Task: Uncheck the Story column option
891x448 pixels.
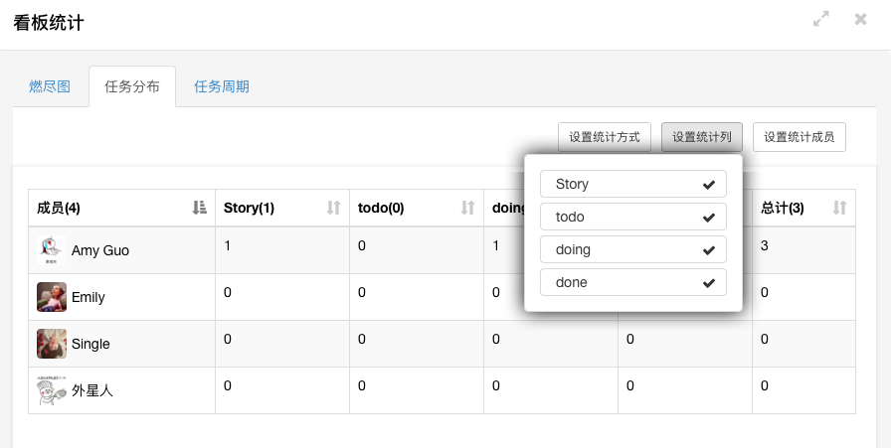Action: point(633,184)
